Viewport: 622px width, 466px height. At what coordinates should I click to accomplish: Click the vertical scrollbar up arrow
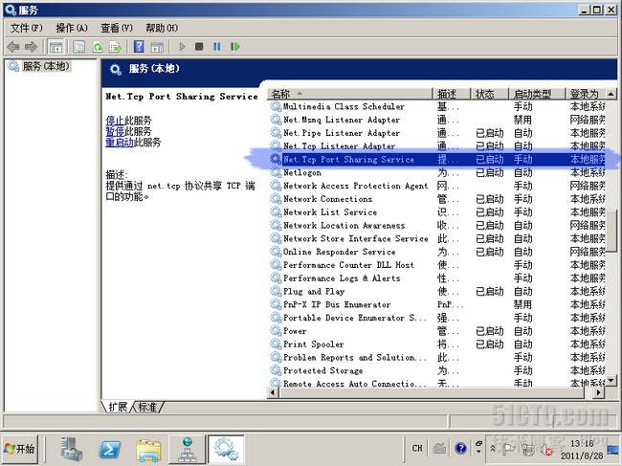[x=611, y=94]
